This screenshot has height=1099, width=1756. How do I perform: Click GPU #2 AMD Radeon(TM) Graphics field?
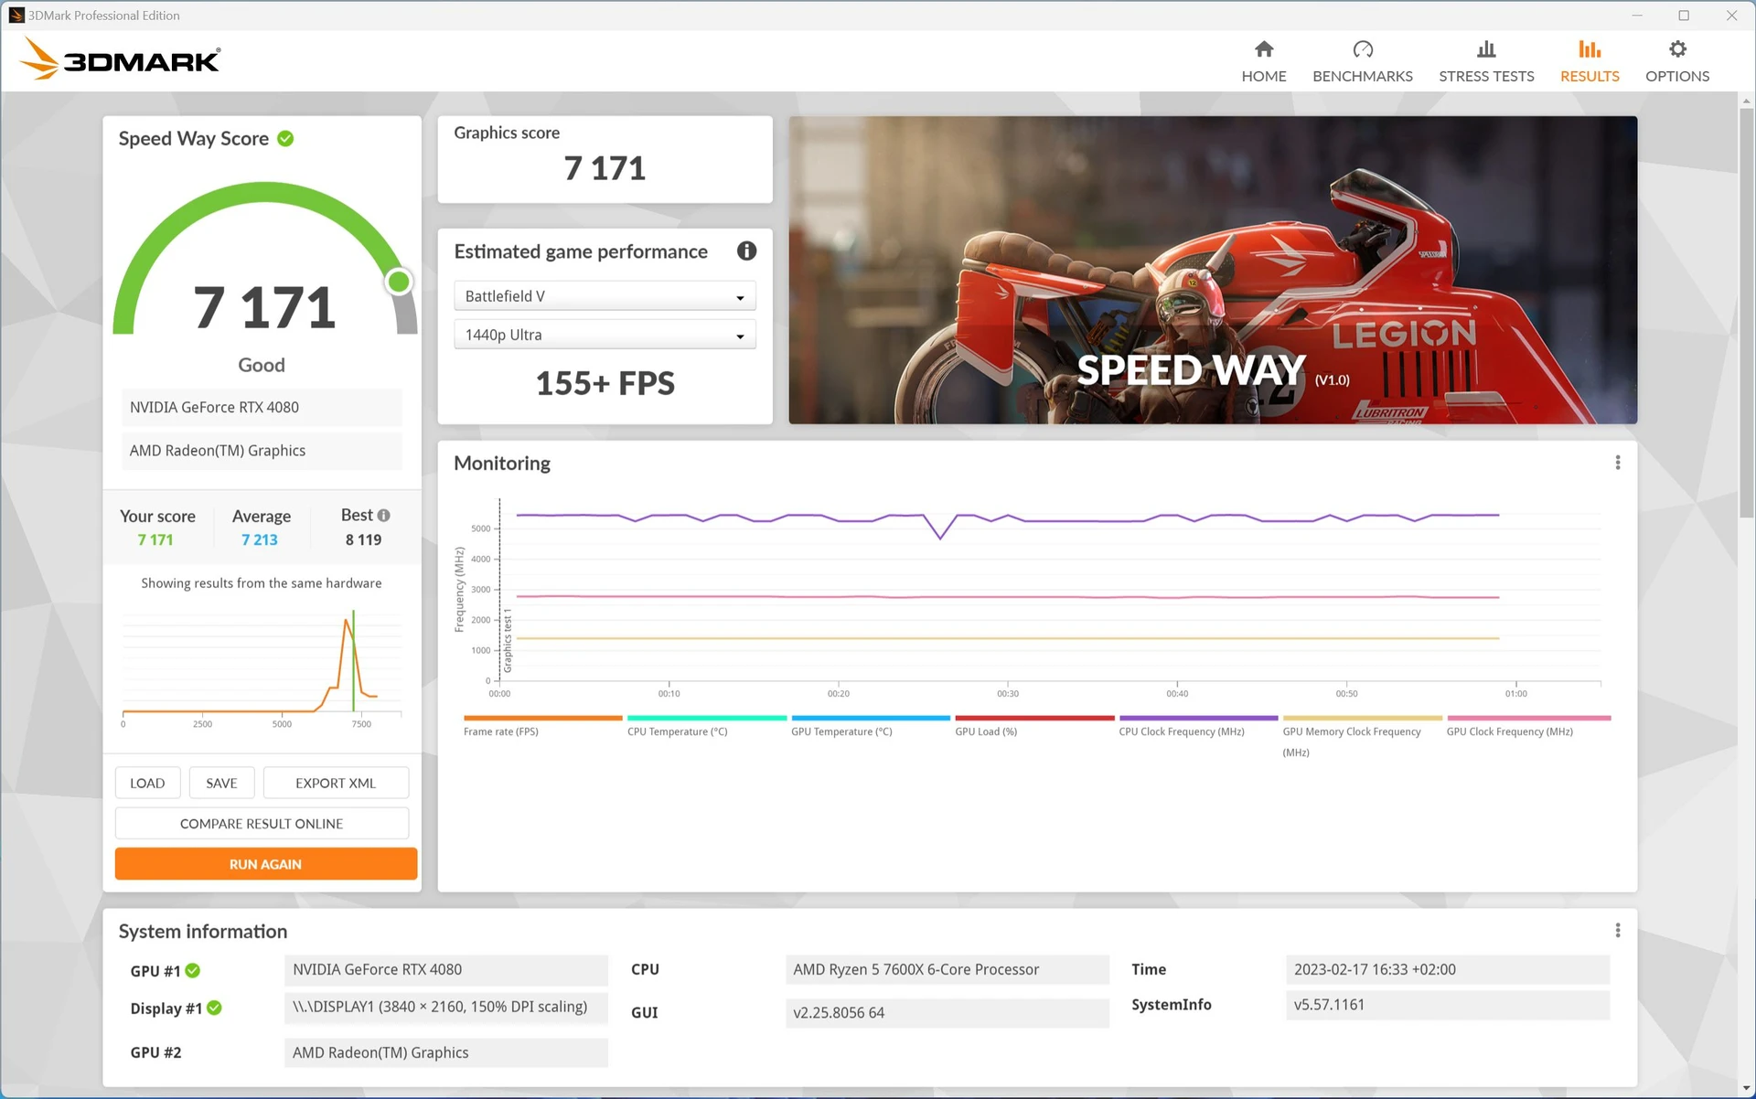[x=445, y=1052]
